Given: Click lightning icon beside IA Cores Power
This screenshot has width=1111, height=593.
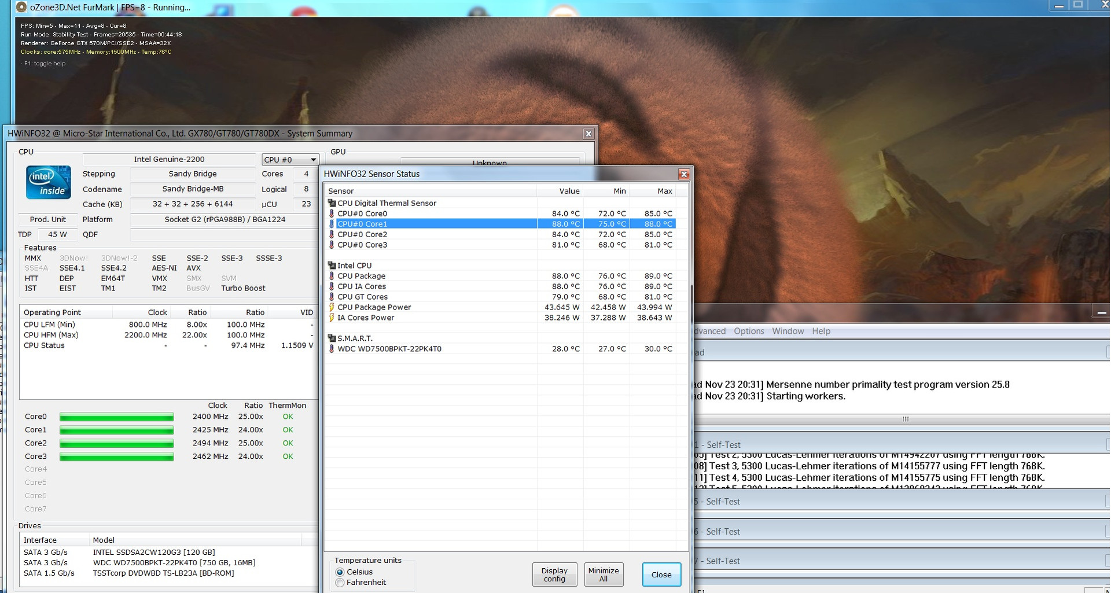Looking at the screenshot, I should [x=332, y=318].
